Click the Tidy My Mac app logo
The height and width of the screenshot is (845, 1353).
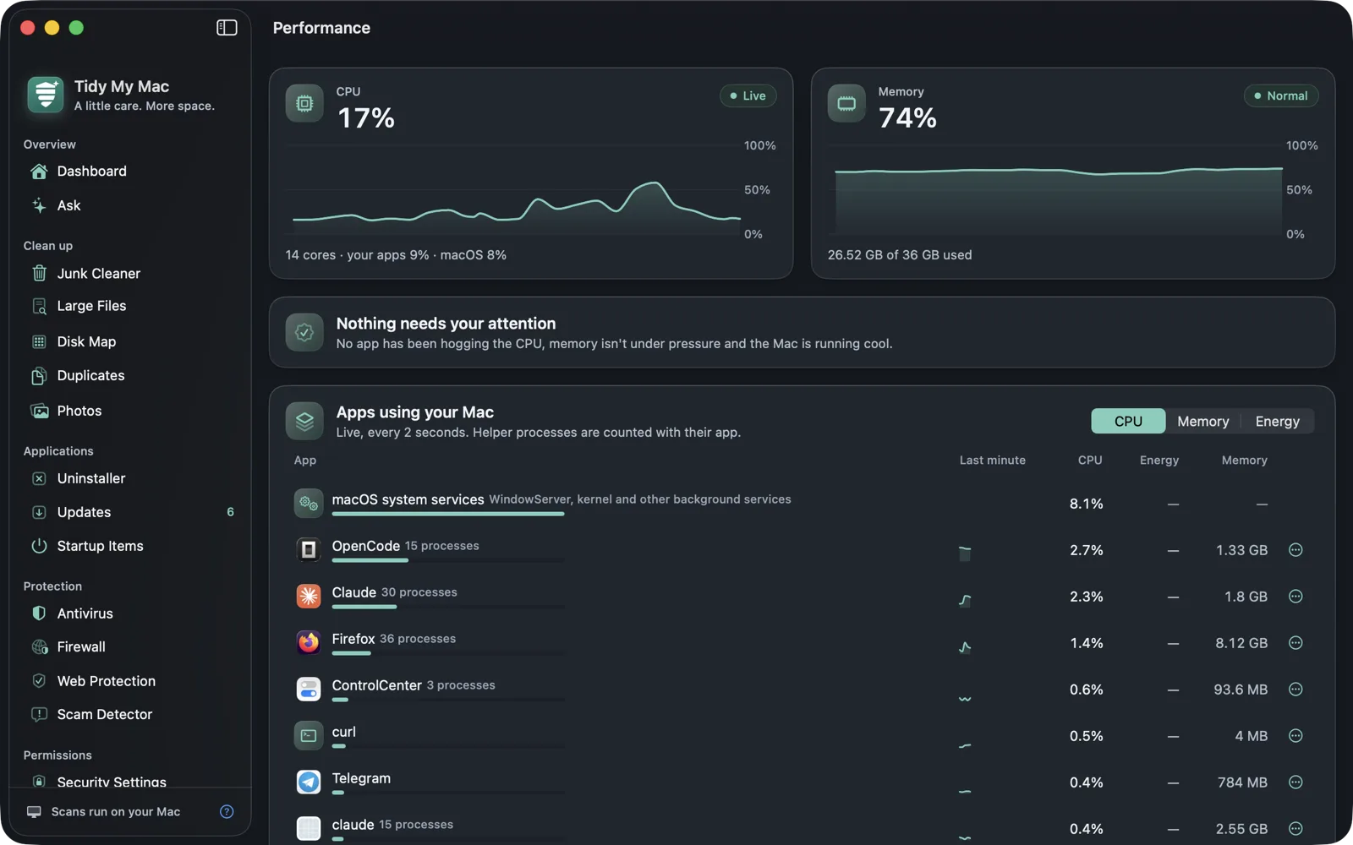(x=46, y=95)
